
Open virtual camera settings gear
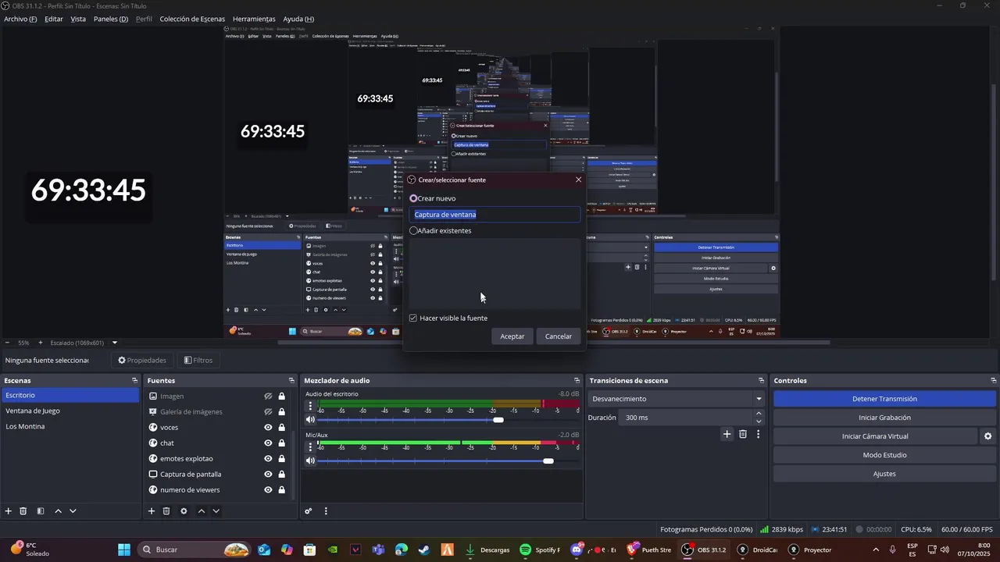click(987, 436)
